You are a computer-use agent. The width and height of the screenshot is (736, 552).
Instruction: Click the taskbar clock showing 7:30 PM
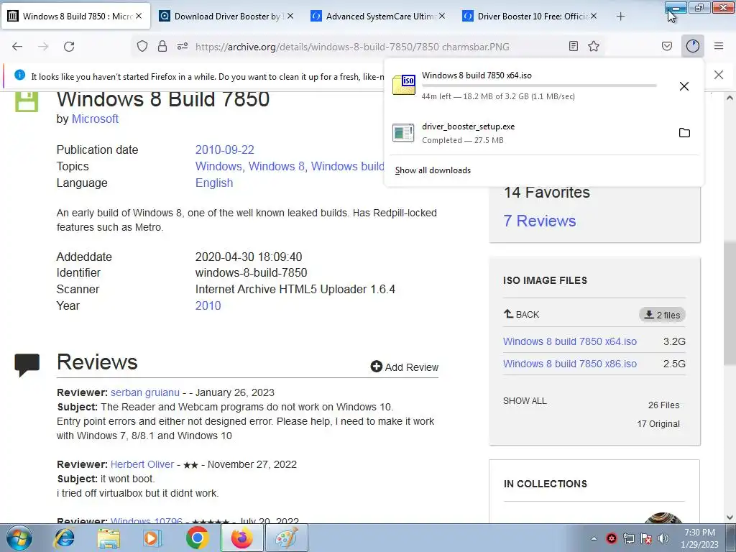point(699,538)
